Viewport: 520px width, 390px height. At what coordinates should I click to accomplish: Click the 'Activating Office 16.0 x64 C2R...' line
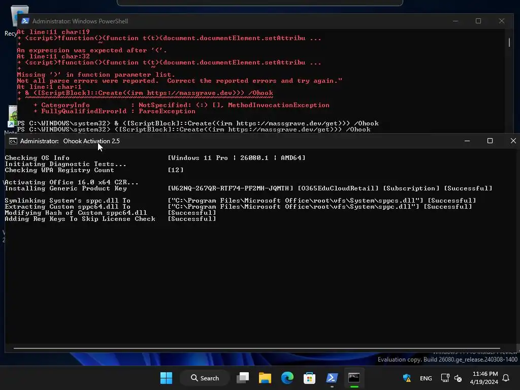pyautogui.click(x=71, y=182)
